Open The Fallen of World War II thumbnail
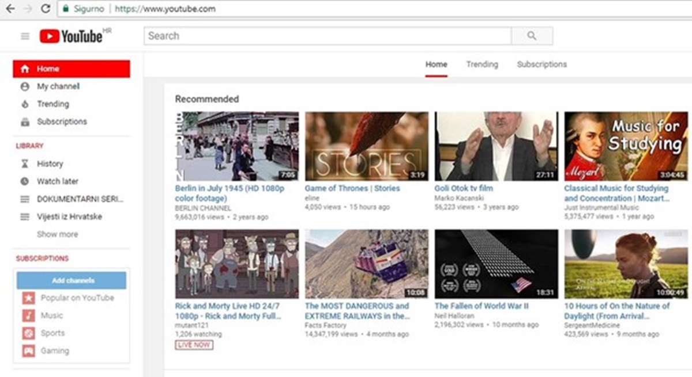This screenshot has height=377, width=692. (497, 264)
